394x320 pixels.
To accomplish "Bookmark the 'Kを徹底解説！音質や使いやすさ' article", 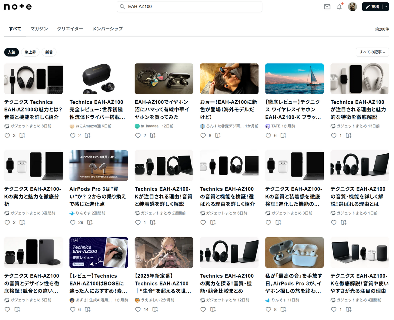I will (349, 310).
